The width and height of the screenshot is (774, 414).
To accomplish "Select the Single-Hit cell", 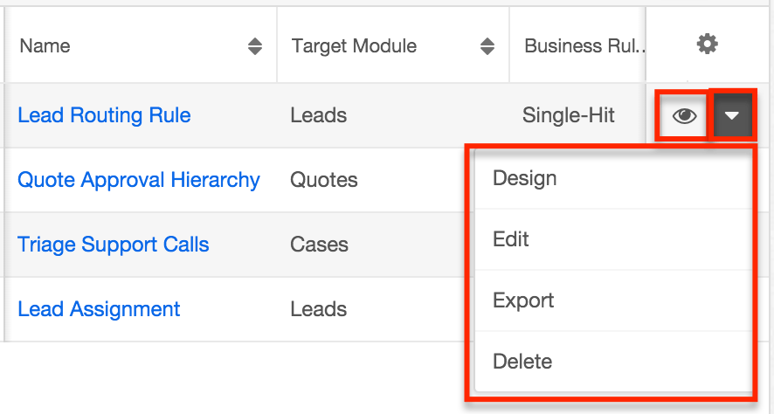I will point(569,115).
